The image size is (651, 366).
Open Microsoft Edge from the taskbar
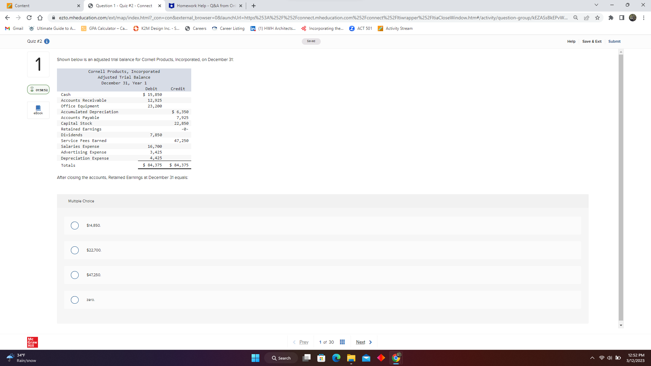coord(336,358)
